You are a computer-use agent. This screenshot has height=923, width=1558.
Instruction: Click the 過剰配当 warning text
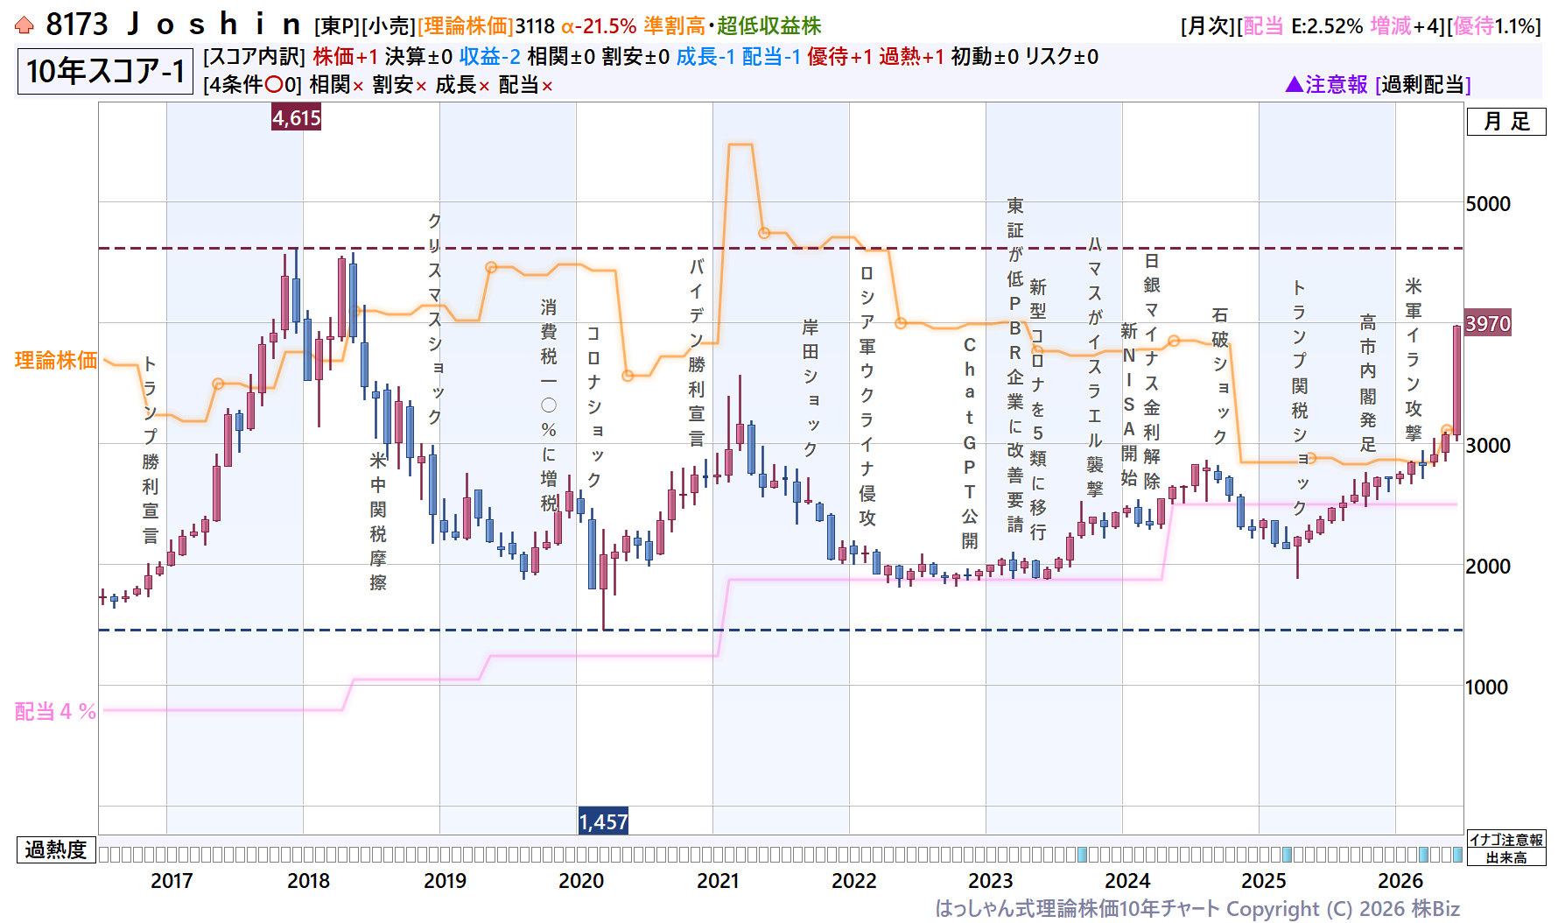point(1423,84)
